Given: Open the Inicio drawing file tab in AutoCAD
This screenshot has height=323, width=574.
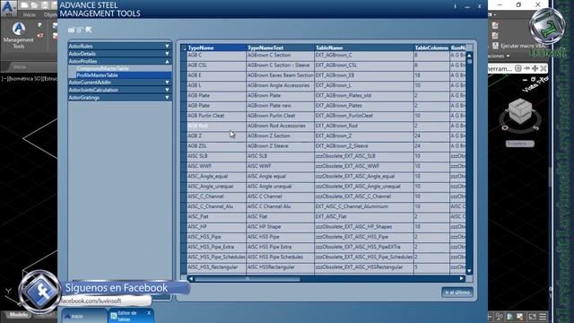Looking at the screenshot, I should (x=20, y=66).
